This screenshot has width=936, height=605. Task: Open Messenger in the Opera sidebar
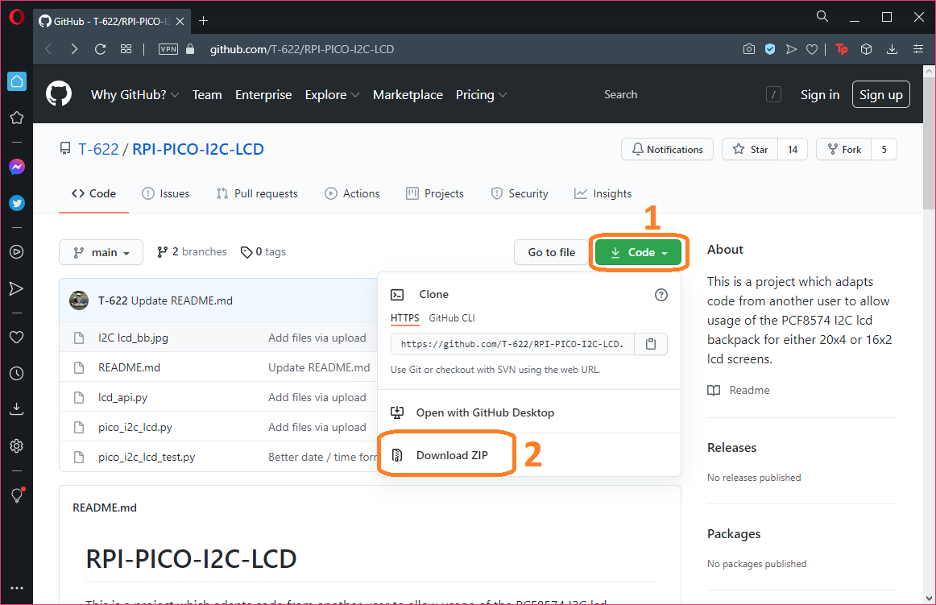click(x=16, y=167)
